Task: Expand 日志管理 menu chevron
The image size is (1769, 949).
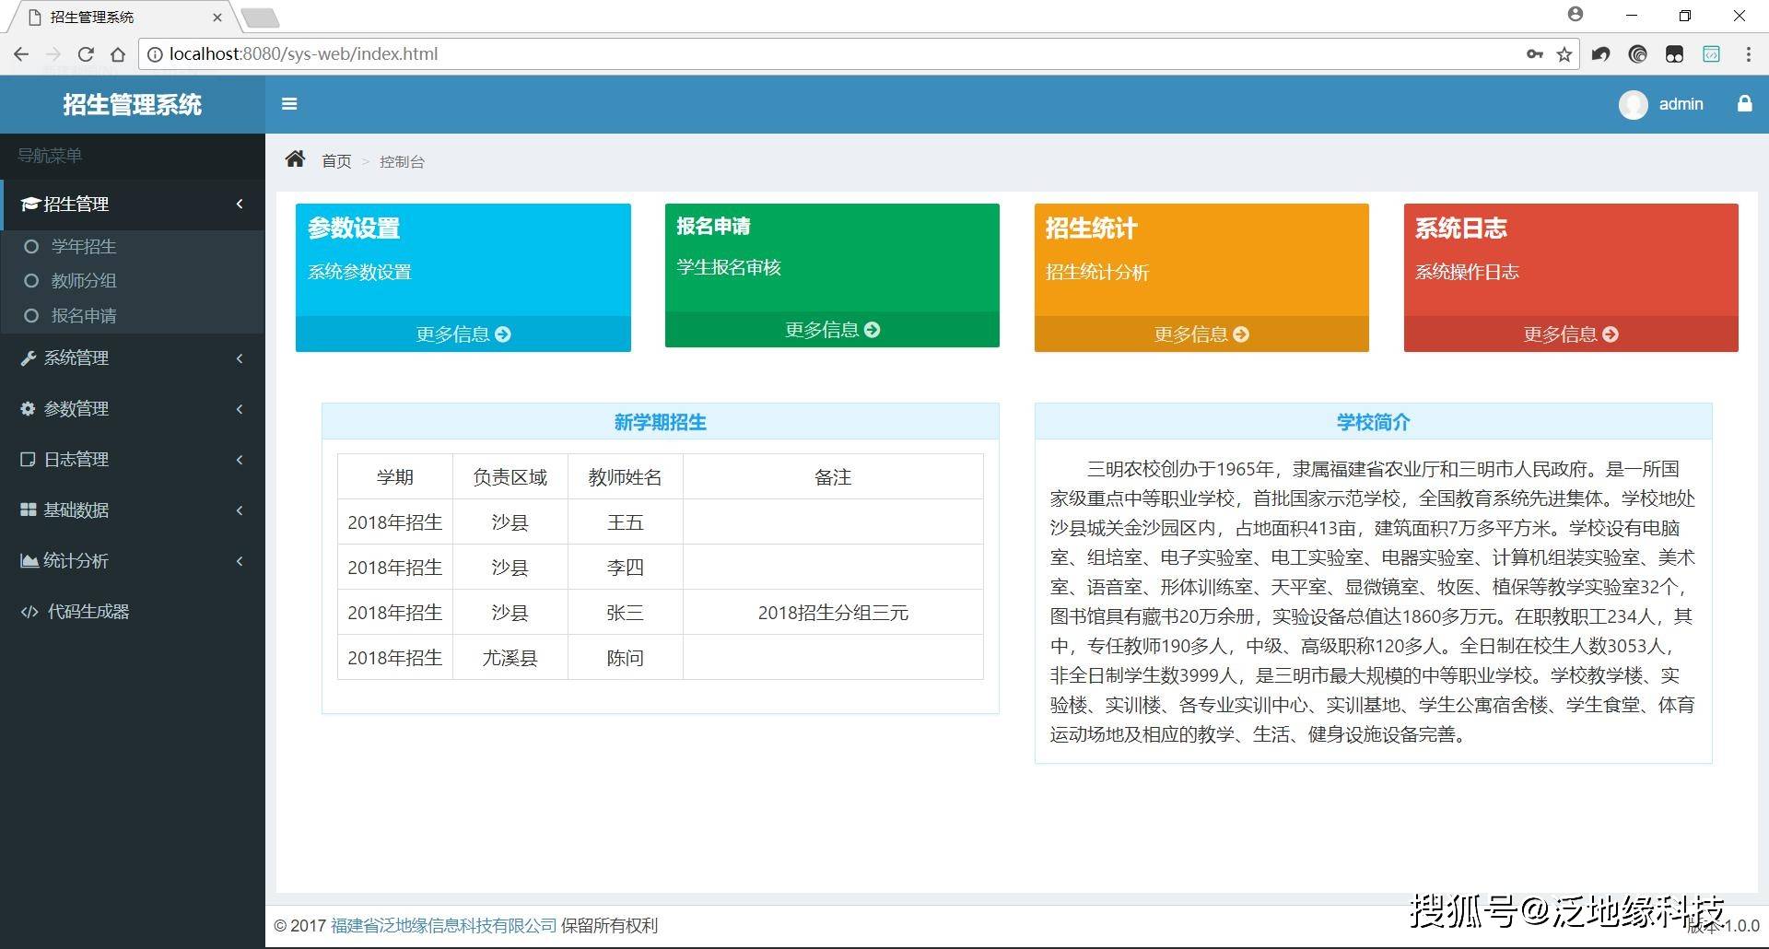Action: coord(240,459)
